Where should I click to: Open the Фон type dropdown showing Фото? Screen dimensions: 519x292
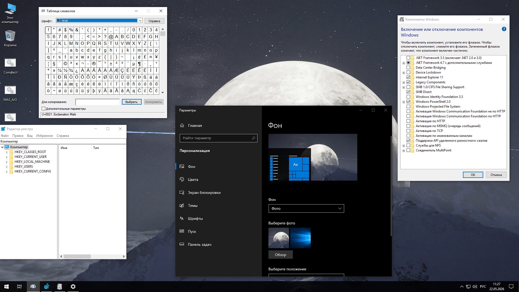pos(306,208)
